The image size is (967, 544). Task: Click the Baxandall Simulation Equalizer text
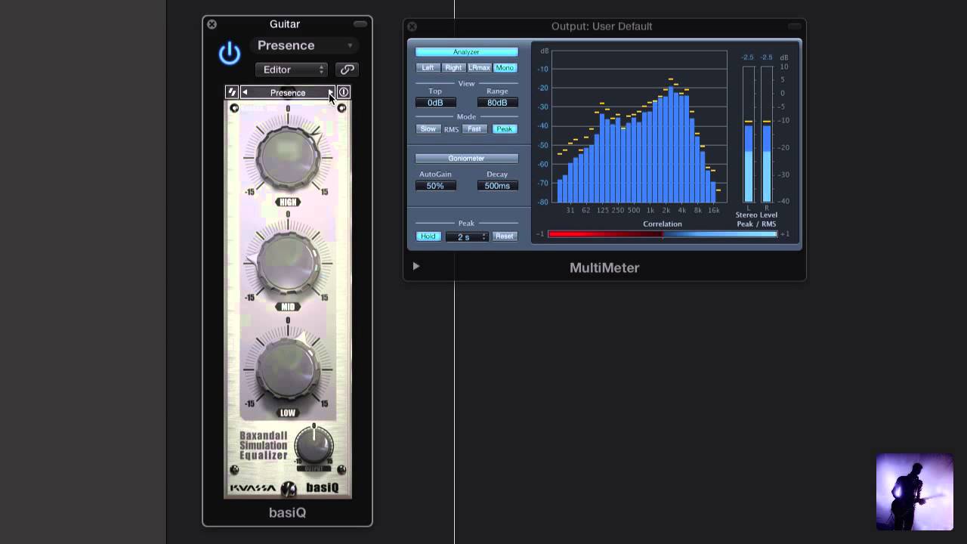[264, 446]
